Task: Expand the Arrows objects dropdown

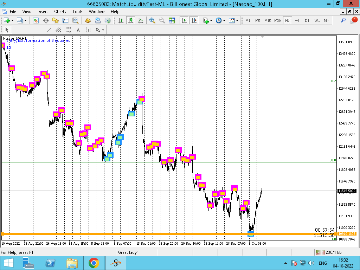Action: click(x=103, y=30)
